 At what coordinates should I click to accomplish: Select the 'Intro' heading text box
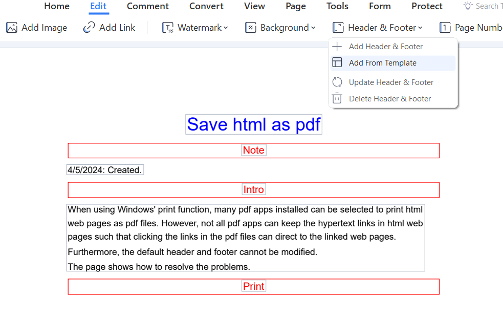pos(254,189)
